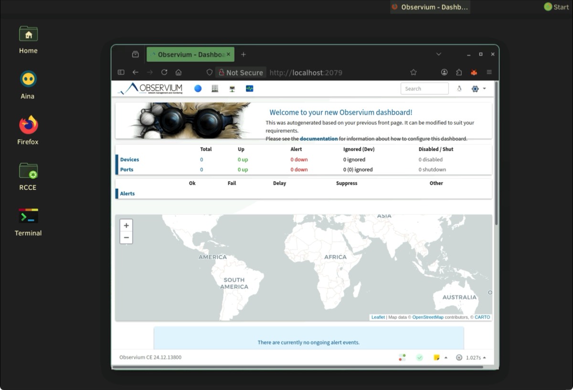Open the Health monitor menu icon
Image resolution: width=573 pixels, height=390 pixels.
tap(249, 89)
